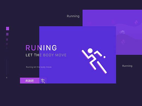Select the second purple square indicator
Viewport: 142px width, 106px height.
[x=7, y=34]
